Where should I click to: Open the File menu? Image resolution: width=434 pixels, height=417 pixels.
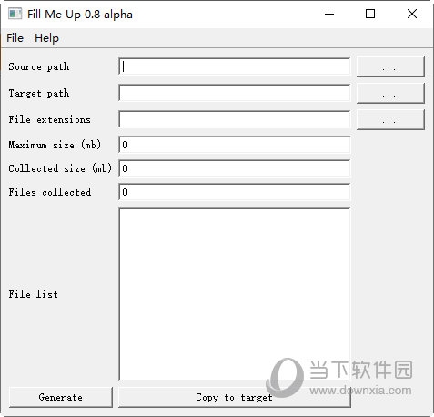[15, 38]
